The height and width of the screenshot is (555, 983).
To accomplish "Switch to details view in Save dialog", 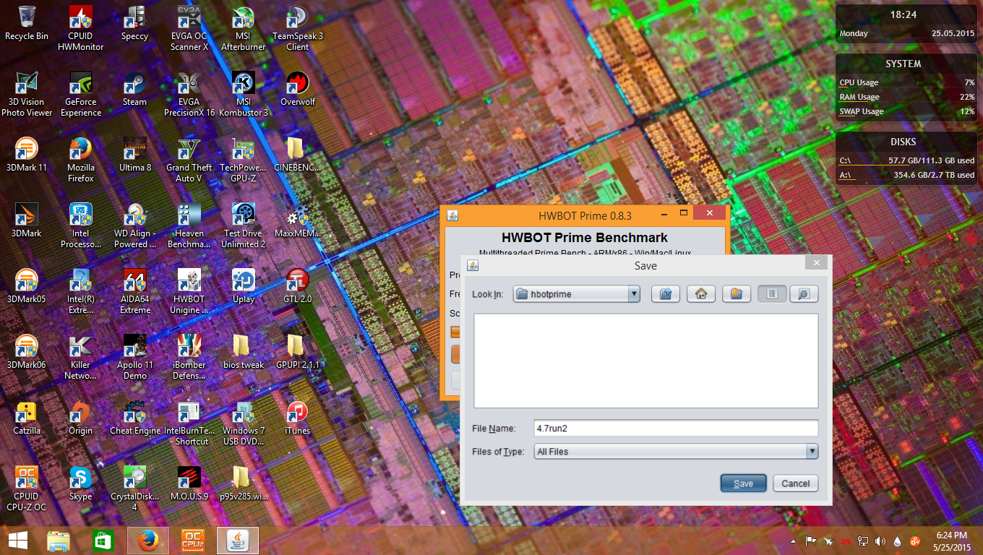I will click(804, 293).
